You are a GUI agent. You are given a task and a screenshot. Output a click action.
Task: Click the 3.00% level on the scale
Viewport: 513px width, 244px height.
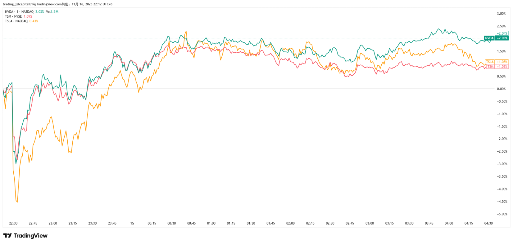(x=501, y=14)
